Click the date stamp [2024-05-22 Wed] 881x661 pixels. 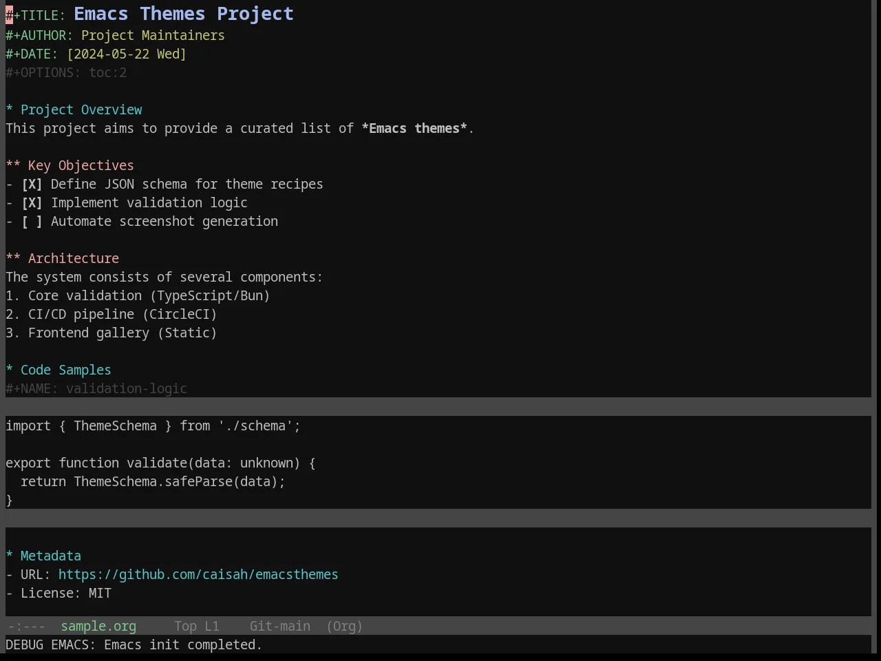(x=127, y=54)
